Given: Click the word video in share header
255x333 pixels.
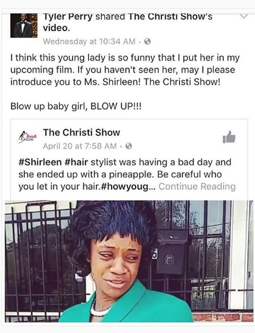Looking at the screenshot, I should (x=57, y=28).
